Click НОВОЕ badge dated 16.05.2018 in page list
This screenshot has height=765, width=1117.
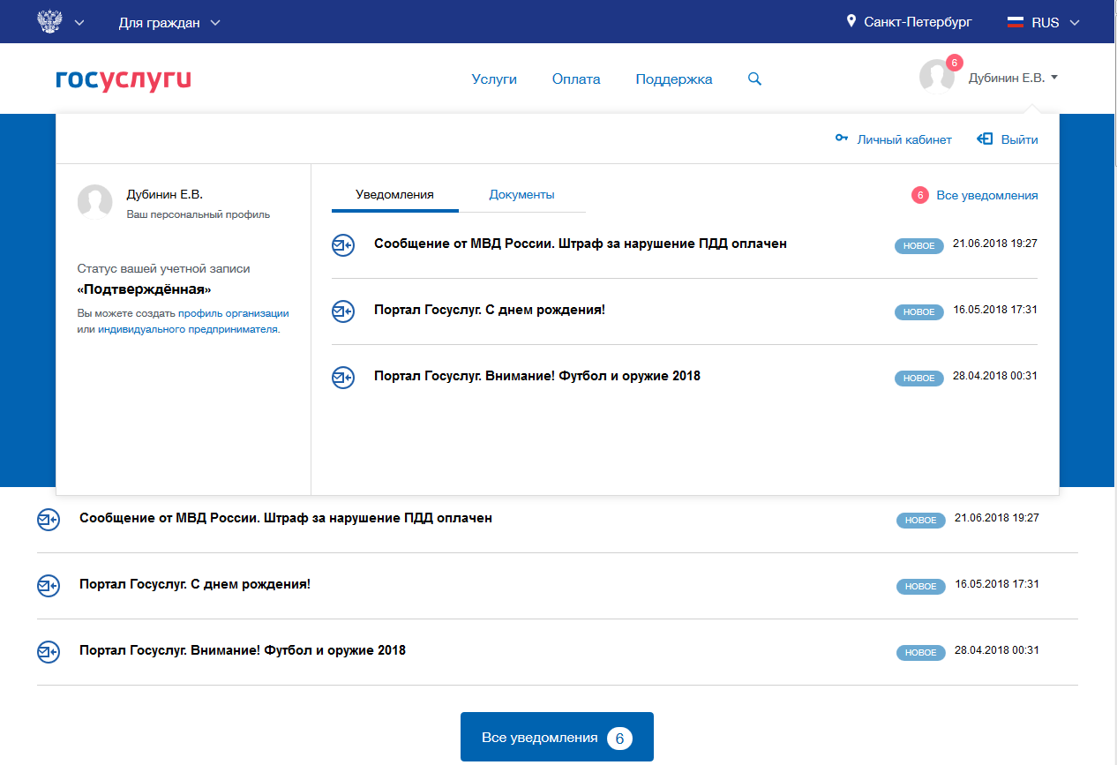(920, 586)
